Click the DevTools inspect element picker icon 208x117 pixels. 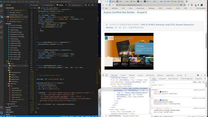[103, 75]
